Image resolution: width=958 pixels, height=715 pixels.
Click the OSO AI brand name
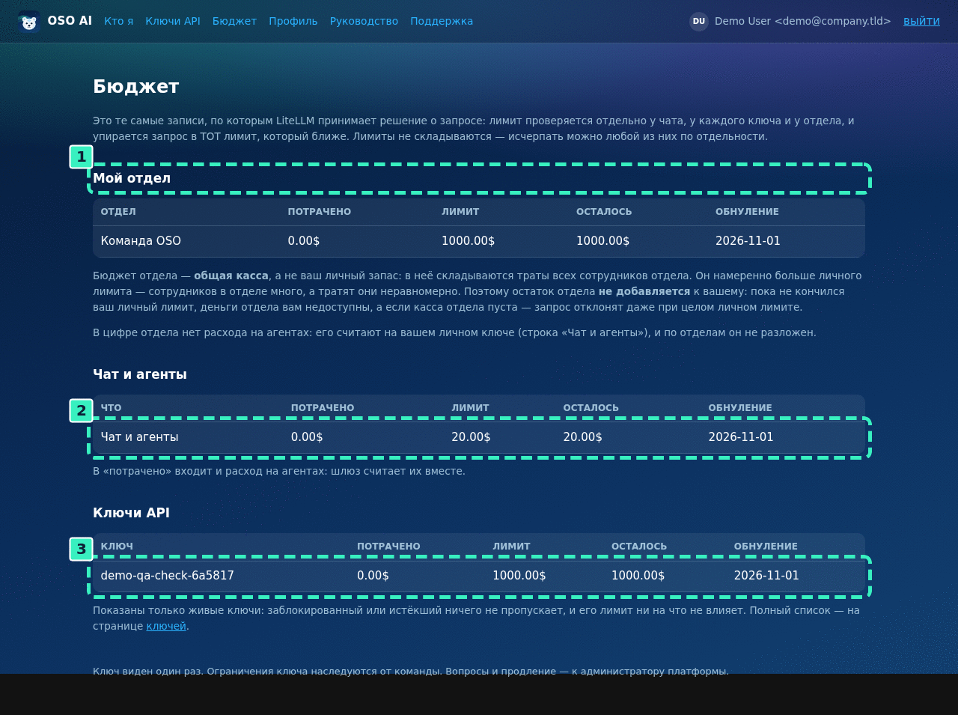pos(70,21)
